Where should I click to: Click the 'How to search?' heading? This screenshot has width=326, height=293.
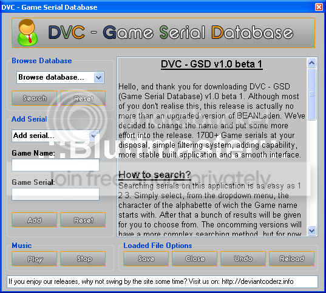[155, 174]
